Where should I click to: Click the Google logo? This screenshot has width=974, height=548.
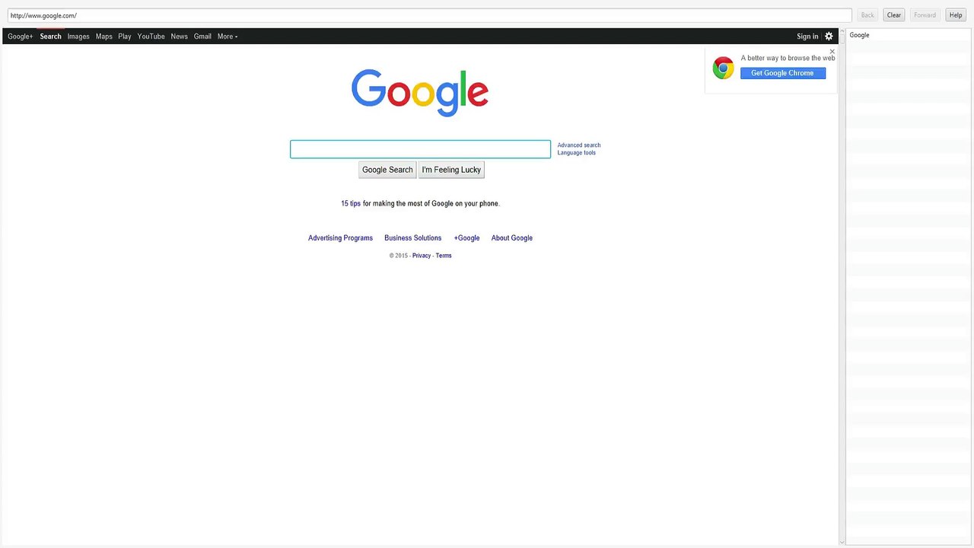coord(420,93)
